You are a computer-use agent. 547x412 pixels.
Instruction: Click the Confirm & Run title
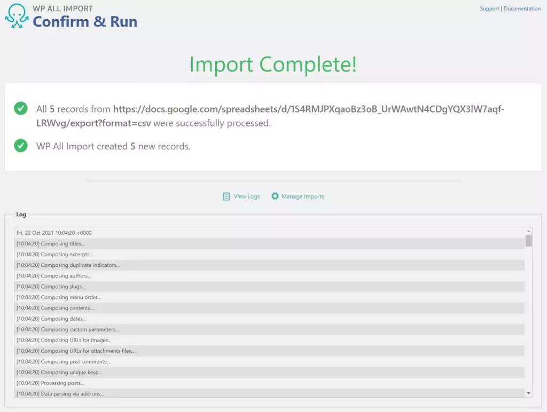[x=85, y=21]
